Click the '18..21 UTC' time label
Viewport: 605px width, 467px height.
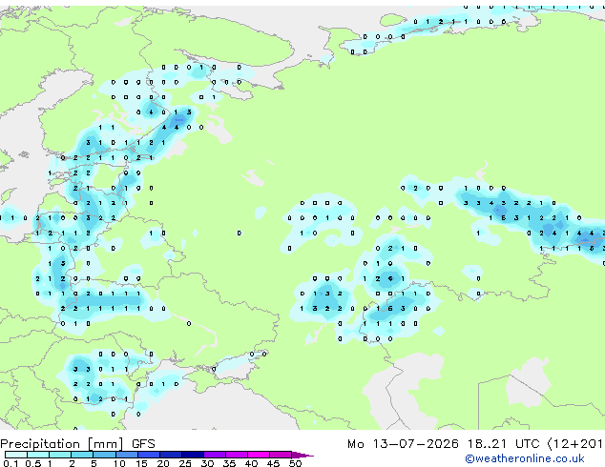(x=503, y=444)
